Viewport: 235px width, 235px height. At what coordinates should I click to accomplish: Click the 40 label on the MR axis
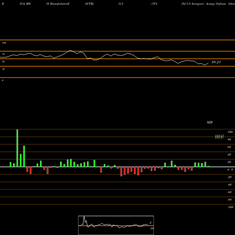click(x=229, y=155)
